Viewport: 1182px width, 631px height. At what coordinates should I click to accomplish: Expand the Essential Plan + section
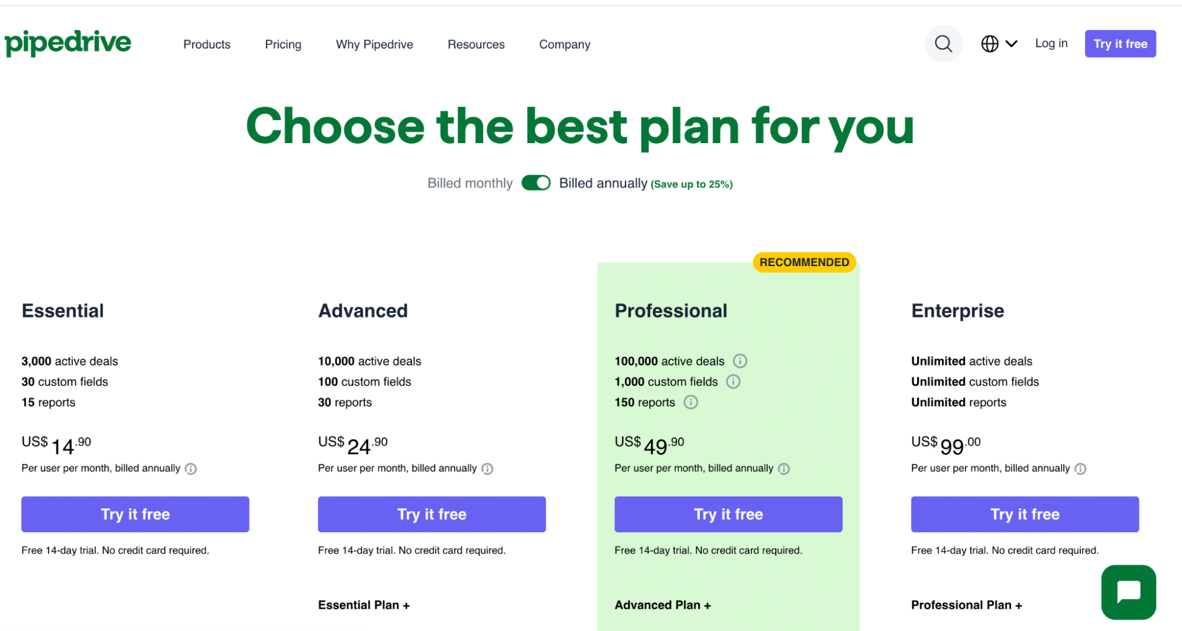point(364,604)
